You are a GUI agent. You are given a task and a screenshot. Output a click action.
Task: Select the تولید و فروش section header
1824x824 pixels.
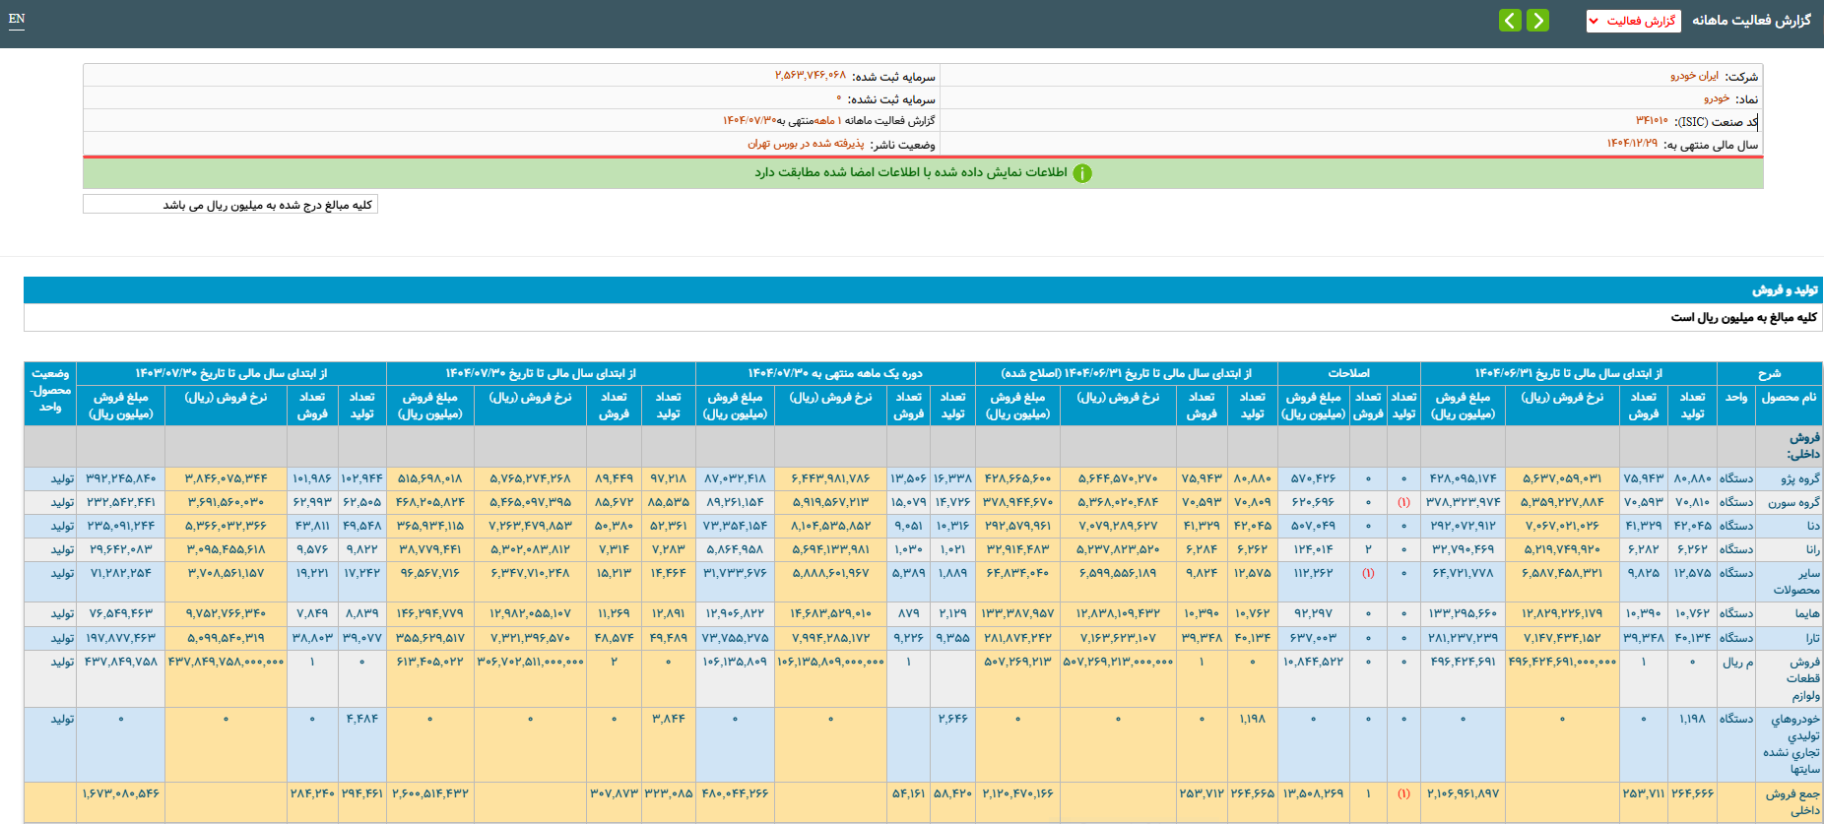1785,290
